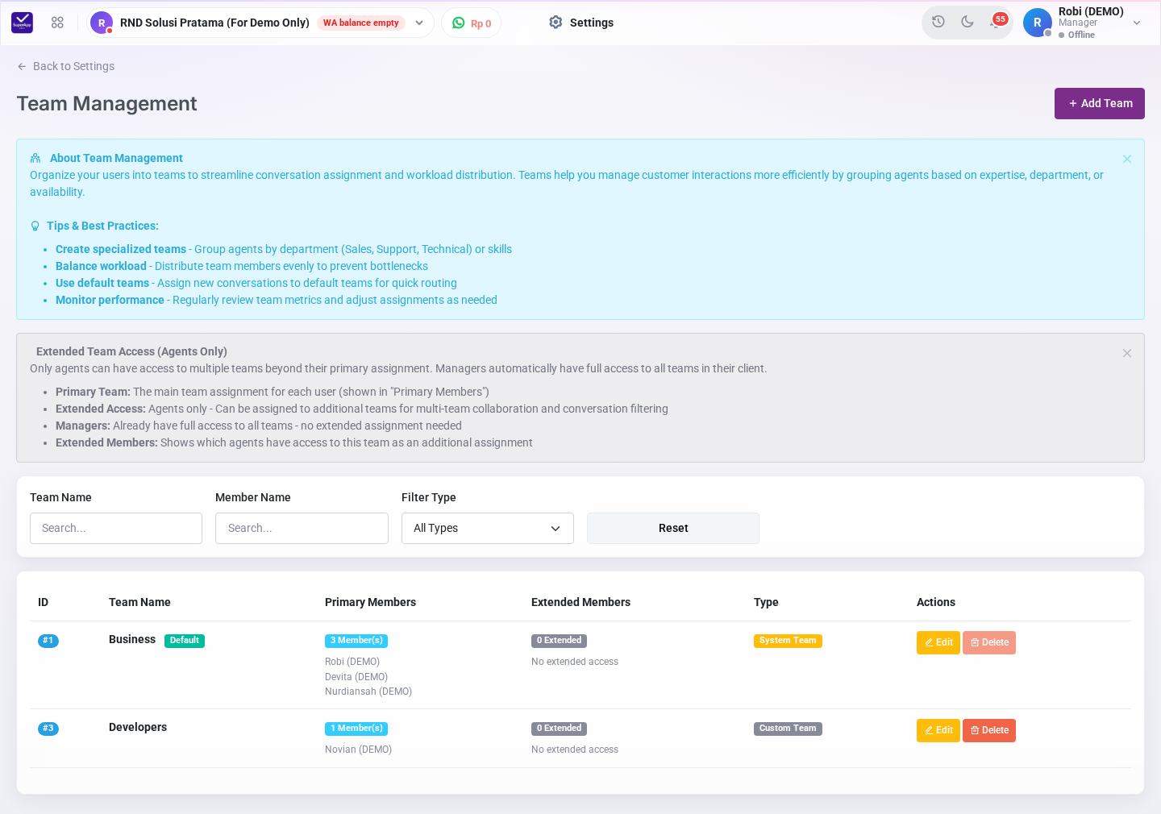
Task: Expand the RND Solusi Pratama client selector
Action: coord(419,23)
